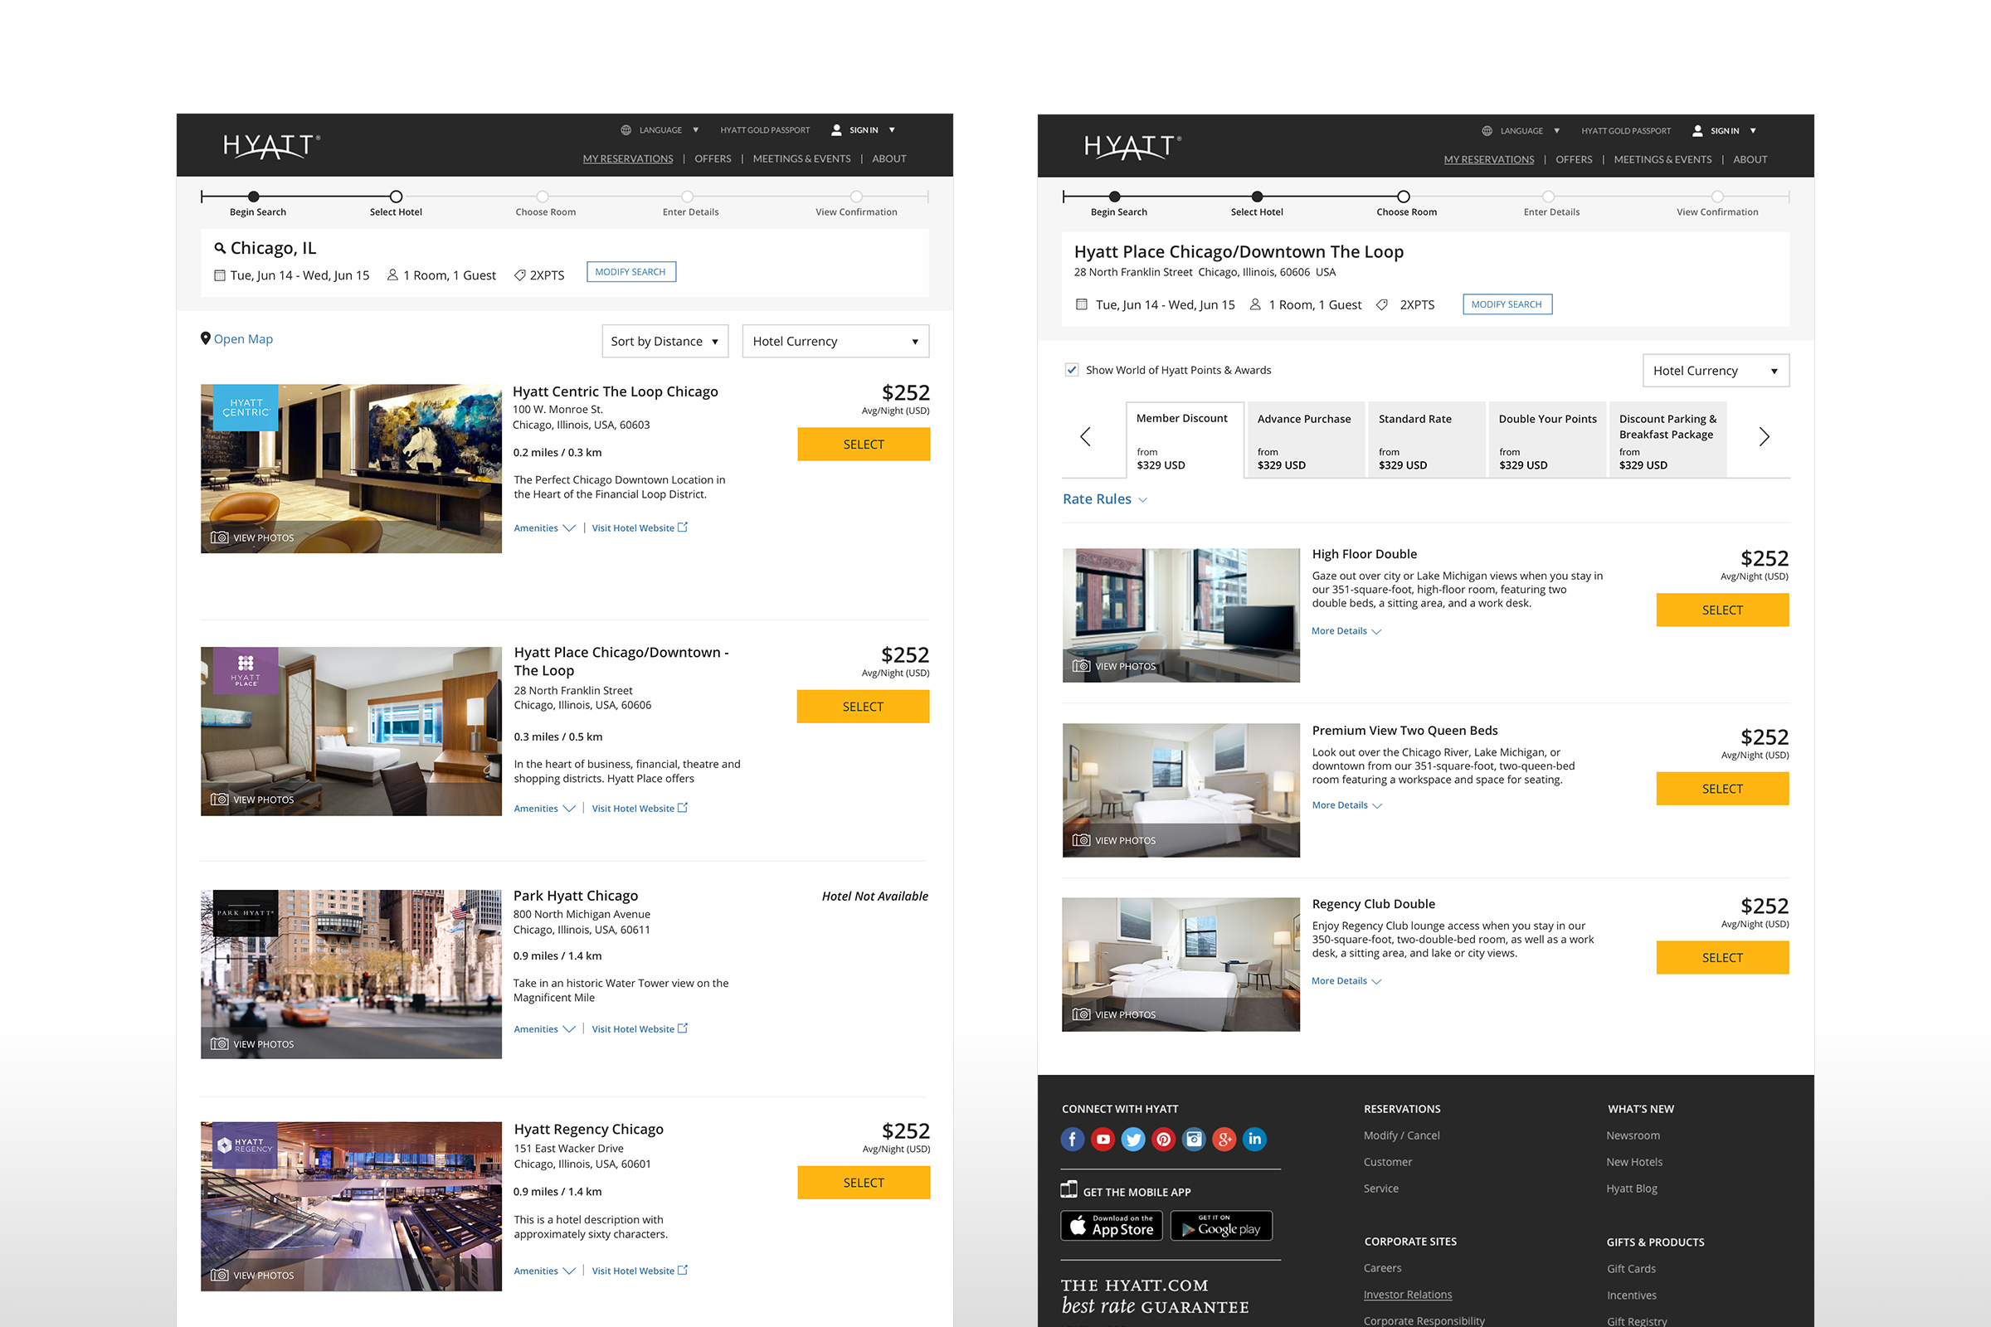Open the YouTube social icon
Screen dimensions: 1991x1327
tap(1103, 1139)
